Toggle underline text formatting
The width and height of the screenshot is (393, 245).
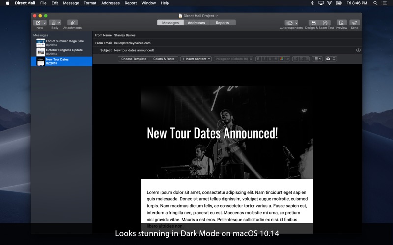pyautogui.click(x=270, y=59)
